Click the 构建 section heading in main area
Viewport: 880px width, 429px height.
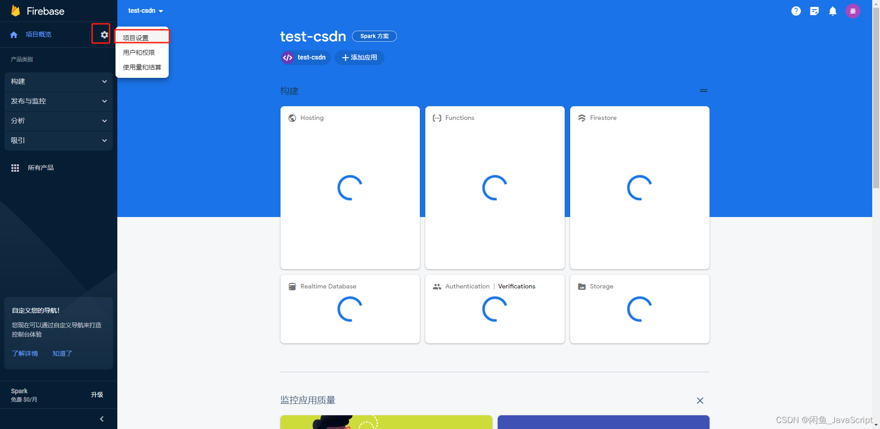coord(289,91)
